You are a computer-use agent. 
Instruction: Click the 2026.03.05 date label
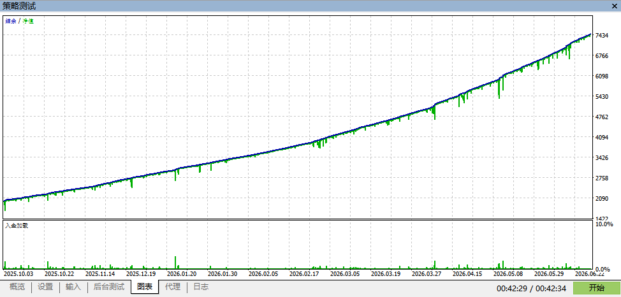click(345, 273)
